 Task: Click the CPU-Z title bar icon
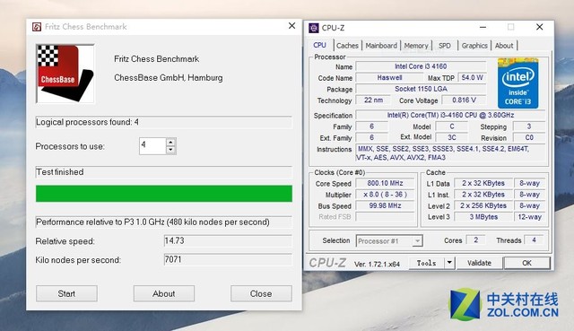(314, 28)
